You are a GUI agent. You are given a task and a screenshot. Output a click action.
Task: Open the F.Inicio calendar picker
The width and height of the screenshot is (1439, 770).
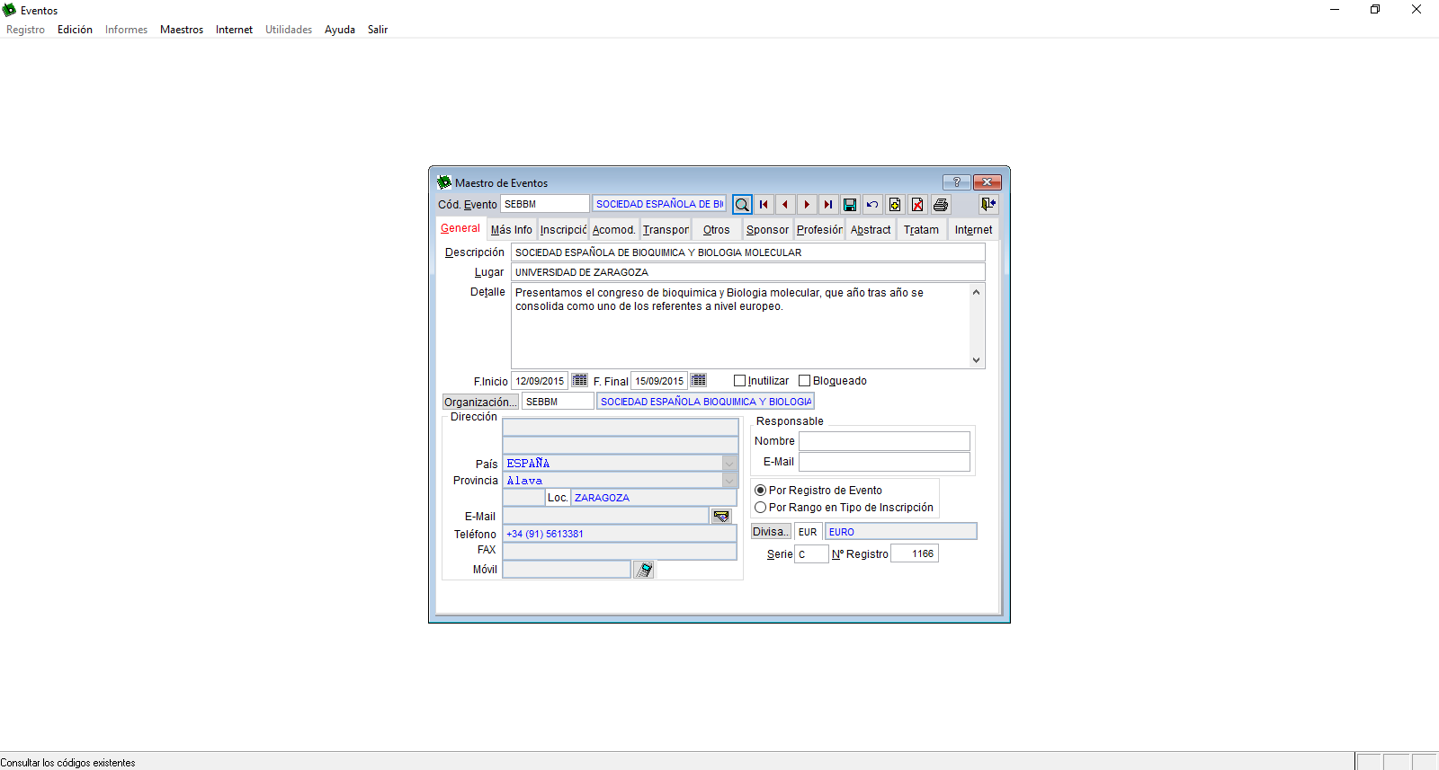[x=580, y=381]
